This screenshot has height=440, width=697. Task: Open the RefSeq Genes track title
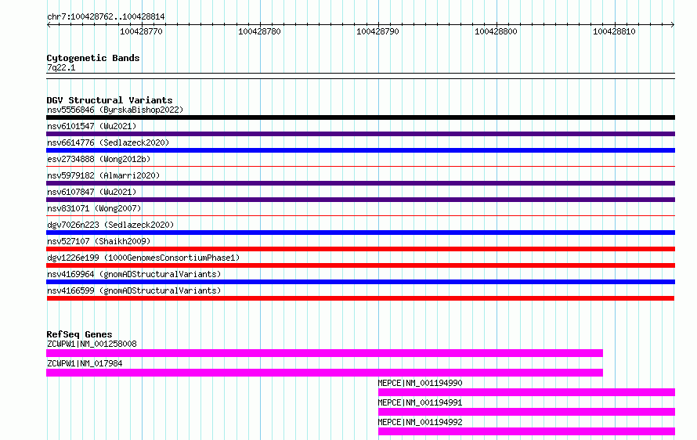pyautogui.click(x=79, y=334)
